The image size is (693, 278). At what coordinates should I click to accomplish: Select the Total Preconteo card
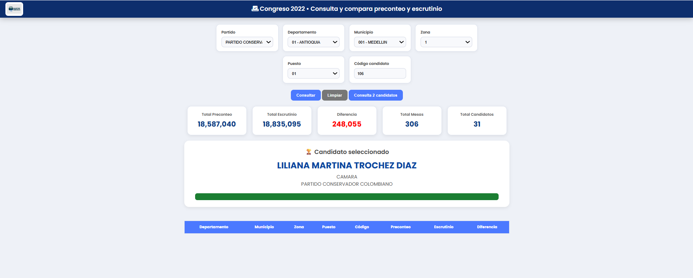tap(217, 120)
